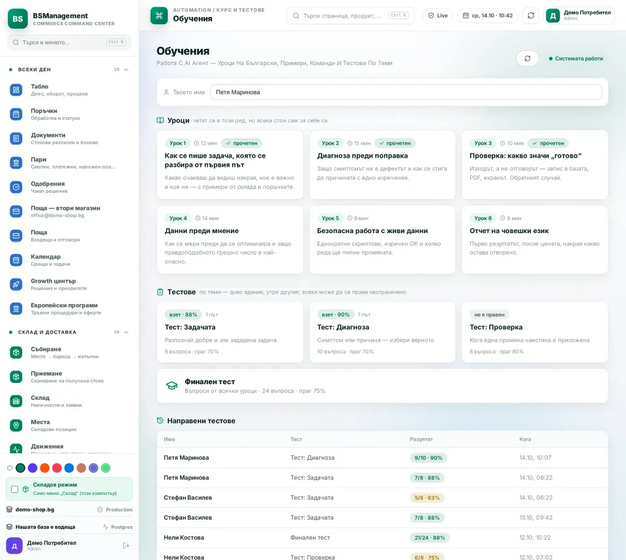This screenshot has width=626, height=560.
Task: Toggle the Live status button
Action: click(x=438, y=16)
